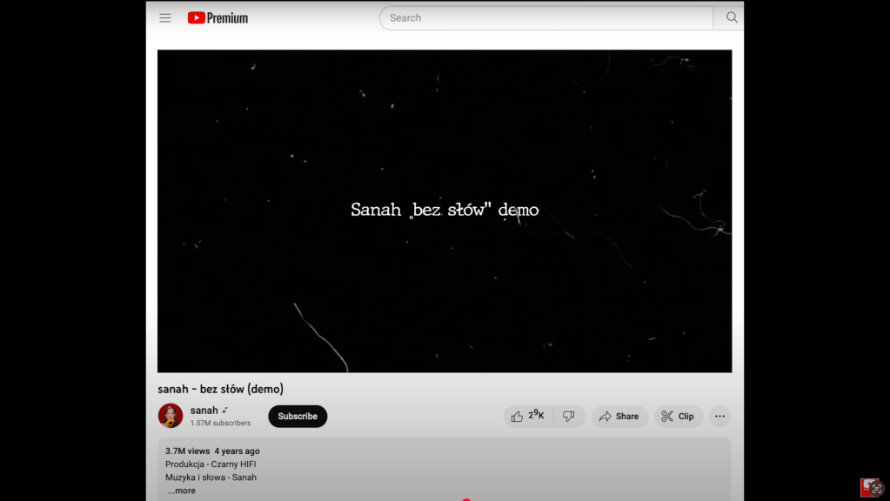Open the hamburger guide menu
Viewport: 890px width, 501px height.
pos(165,17)
